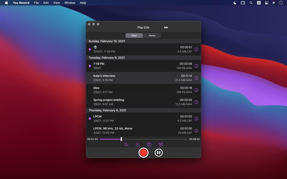Open the File menu
This screenshot has width=287, height=179.
point(36,3)
